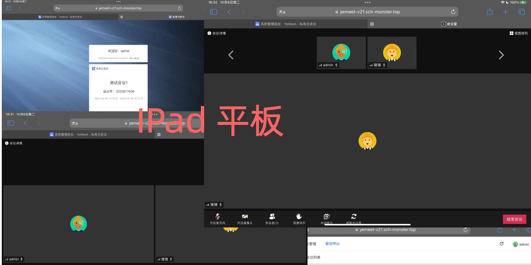Click the 关闭提示 notification icon in the toolbar
Viewport: 531px width, 265px height.
pos(326,216)
